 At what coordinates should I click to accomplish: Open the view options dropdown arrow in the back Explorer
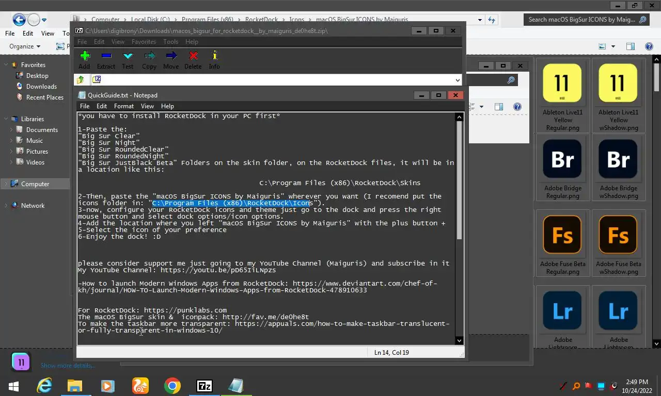pyautogui.click(x=613, y=46)
